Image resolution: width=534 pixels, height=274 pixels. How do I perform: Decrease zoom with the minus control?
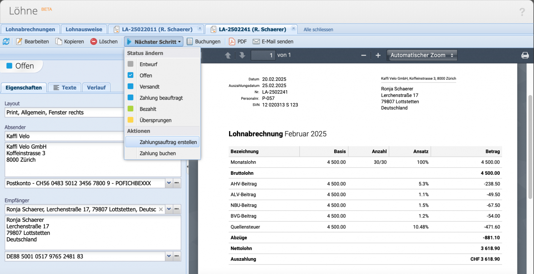[363, 55]
